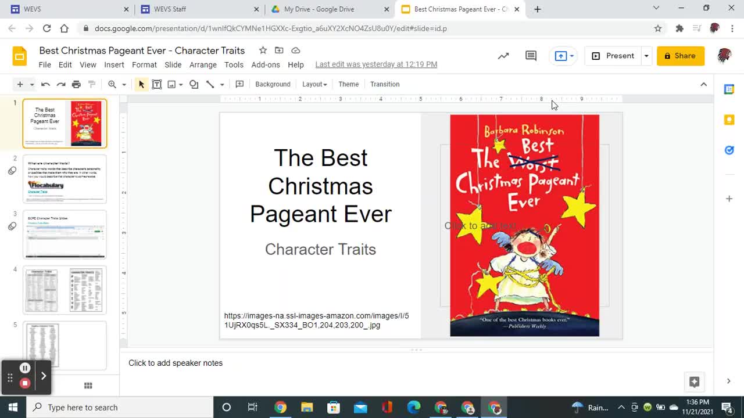Click the present to meeting upload icon

(x=561, y=56)
